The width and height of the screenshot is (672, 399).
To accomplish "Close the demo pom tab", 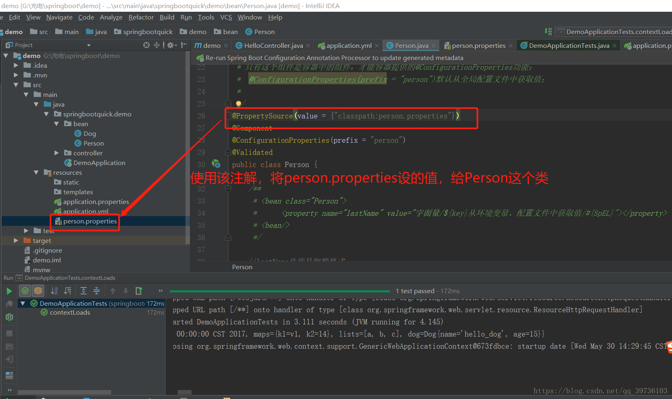I will 226,46.
